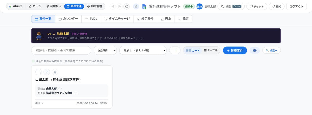Image resolution: width=312 pixels, height=115 pixels.
Task: Open the チャット panel
Action: coord(257,6)
